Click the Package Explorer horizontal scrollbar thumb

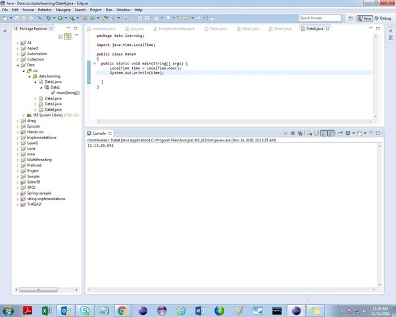pos(38,290)
